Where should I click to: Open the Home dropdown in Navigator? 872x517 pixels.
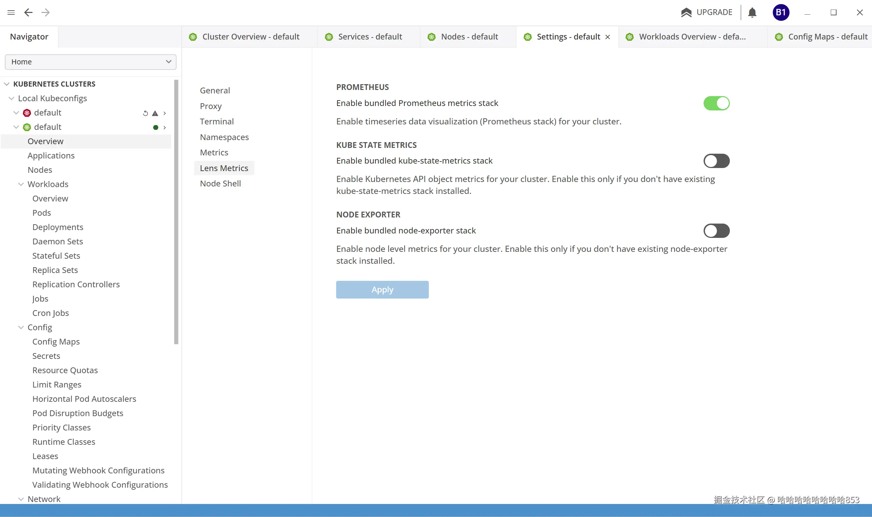tap(91, 62)
